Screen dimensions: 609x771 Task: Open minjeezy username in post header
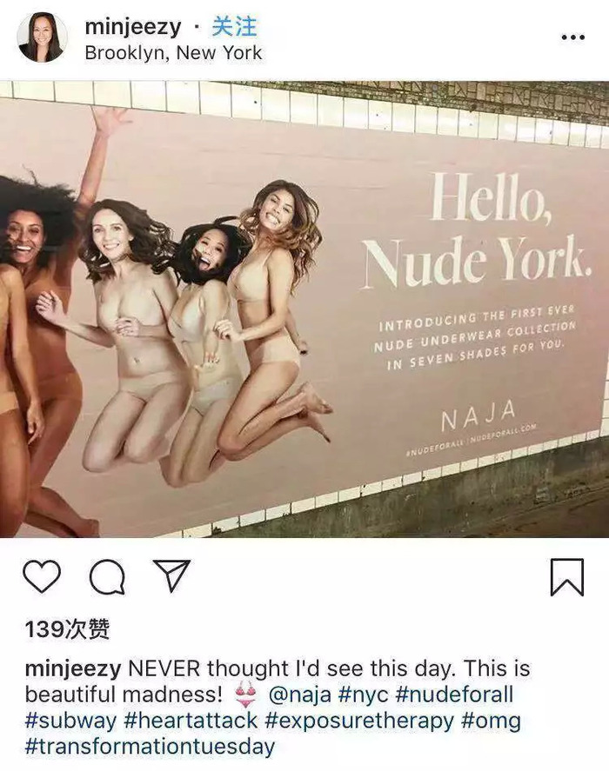pyautogui.click(x=133, y=27)
